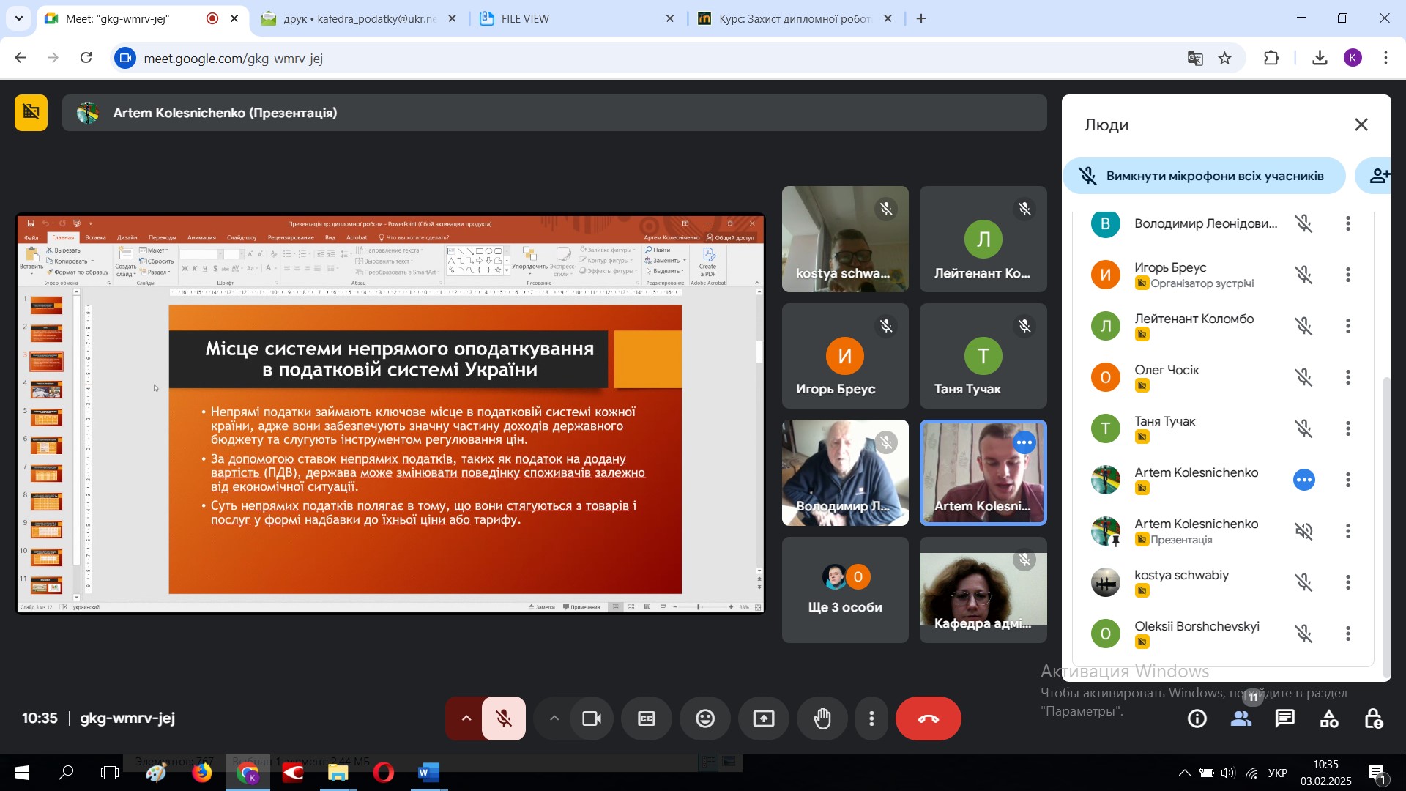
Task: Open options menu for Володимир Леонідови...
Action: pyautogui.click(x=1348, y=223)
